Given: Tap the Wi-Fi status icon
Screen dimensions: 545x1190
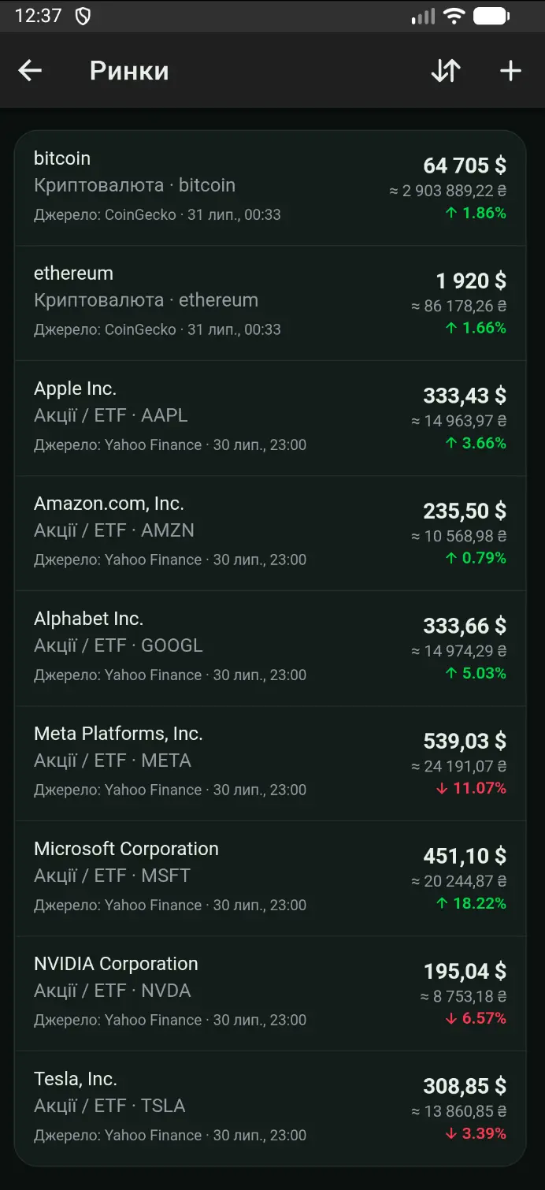Looking at the screenshot, I should tap(454, 16).
